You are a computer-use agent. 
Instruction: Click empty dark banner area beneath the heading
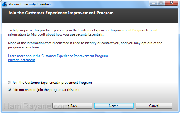tap(90, 20)
